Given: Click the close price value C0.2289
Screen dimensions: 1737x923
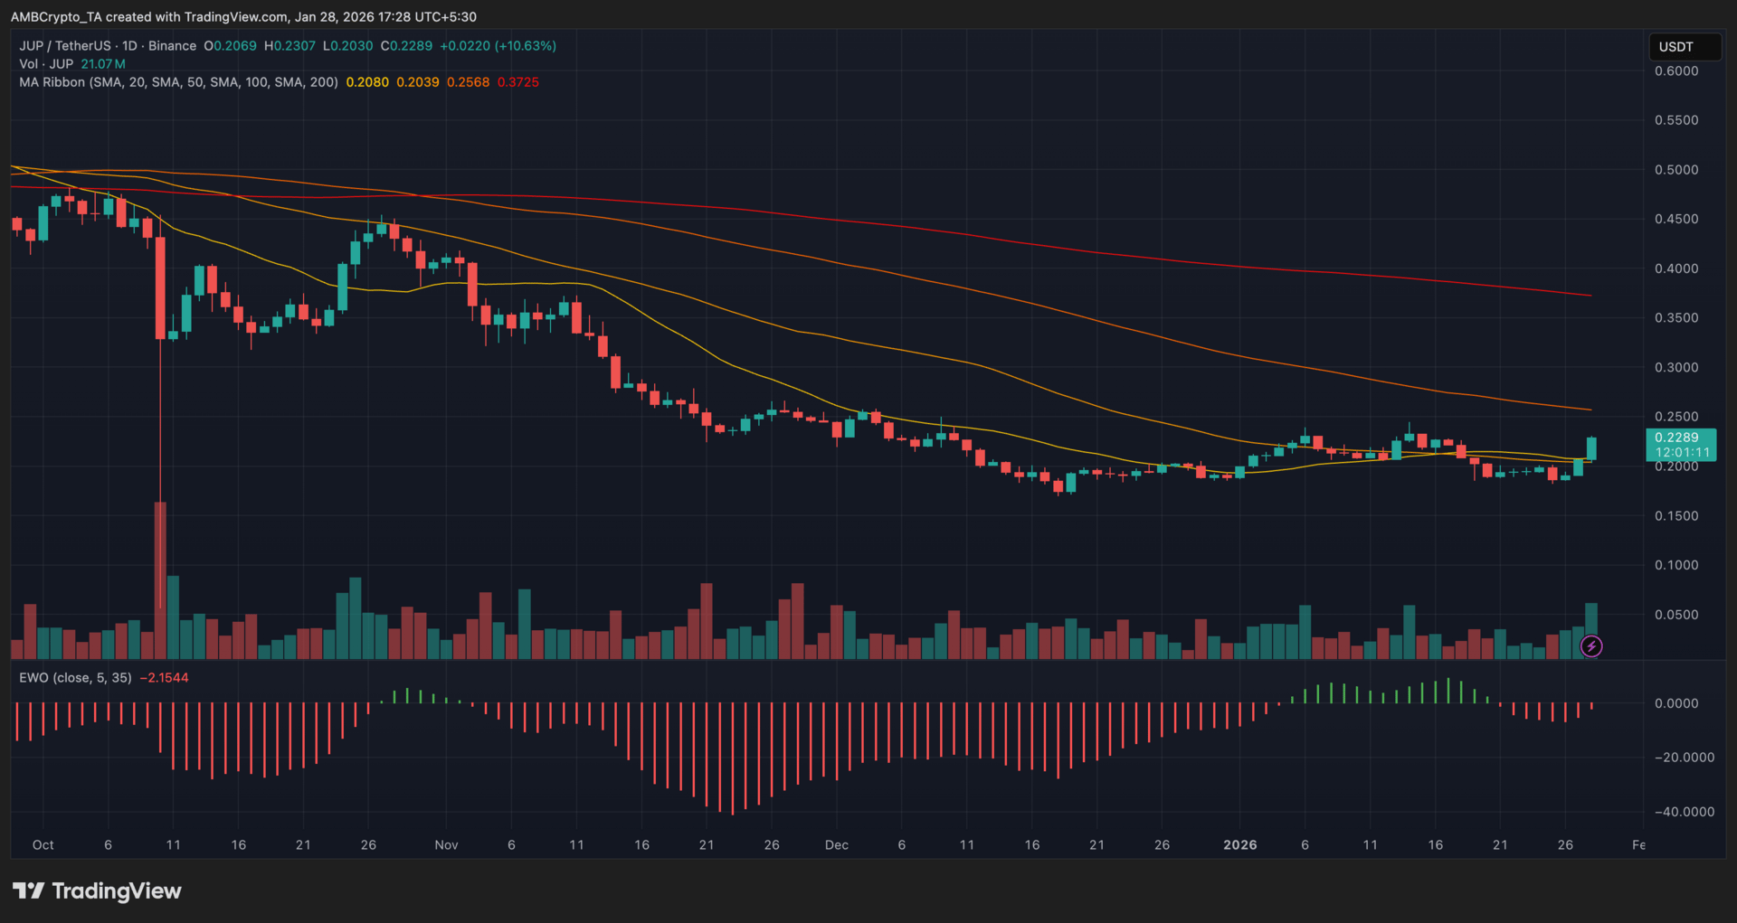Looking at the screenshot, I should [406, 46].
